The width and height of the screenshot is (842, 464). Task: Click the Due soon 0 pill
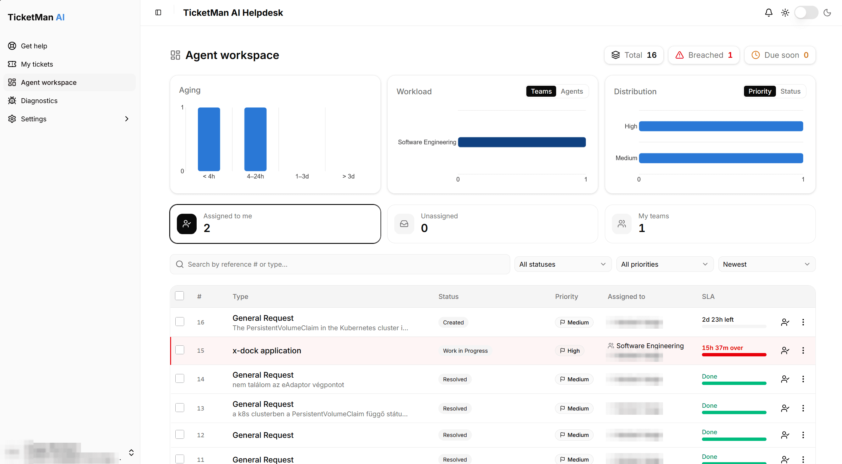[x=780, y=55]
